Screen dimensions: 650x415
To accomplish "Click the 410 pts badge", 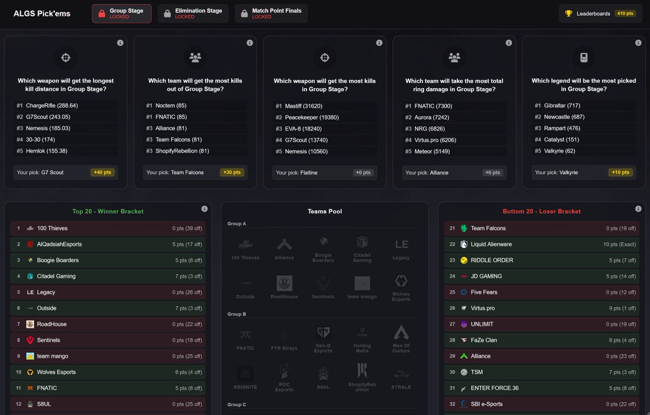I will [x=625, y=14].
